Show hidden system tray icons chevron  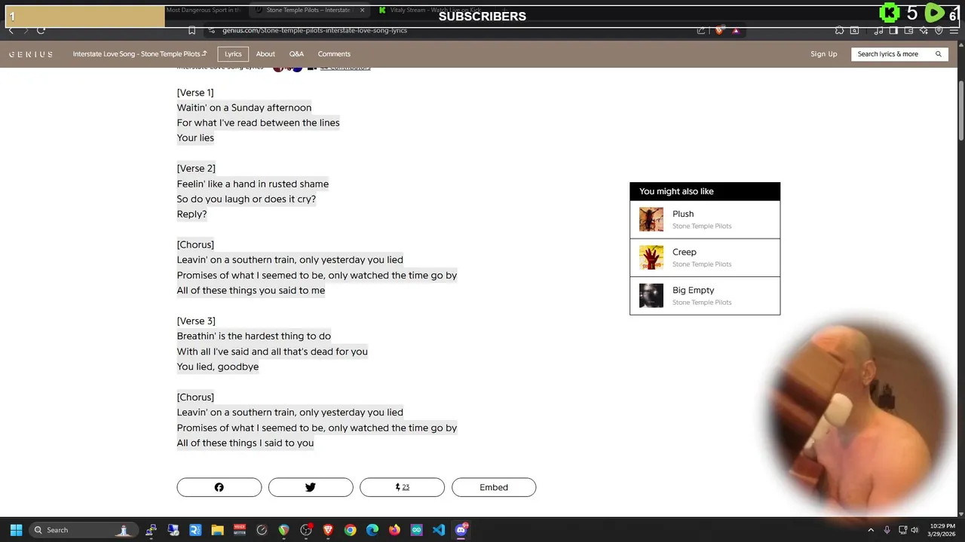(871, 530)
